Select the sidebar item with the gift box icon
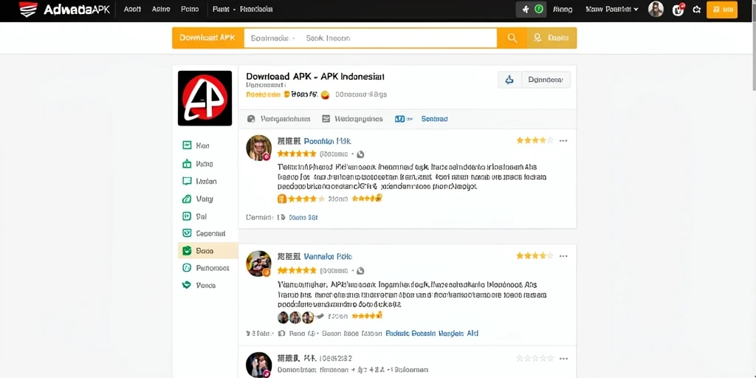756x378 pixels. [198, 164]
